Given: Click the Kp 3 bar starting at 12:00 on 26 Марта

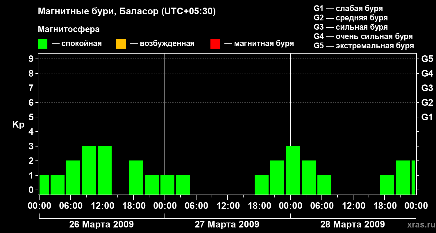Looking at the screenshot, I should click(x=105, y=170).
